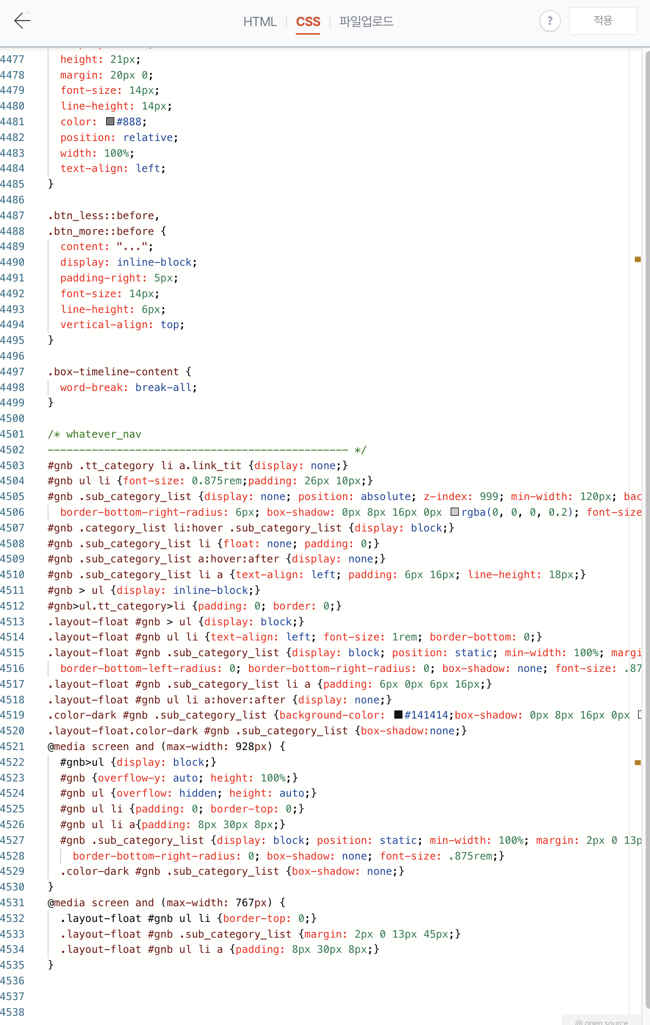Image resolution: width=650 pixels, height=1025 pixels.
Task: Click the overview ruler marker near line 4490
Action: coord(638,260)
